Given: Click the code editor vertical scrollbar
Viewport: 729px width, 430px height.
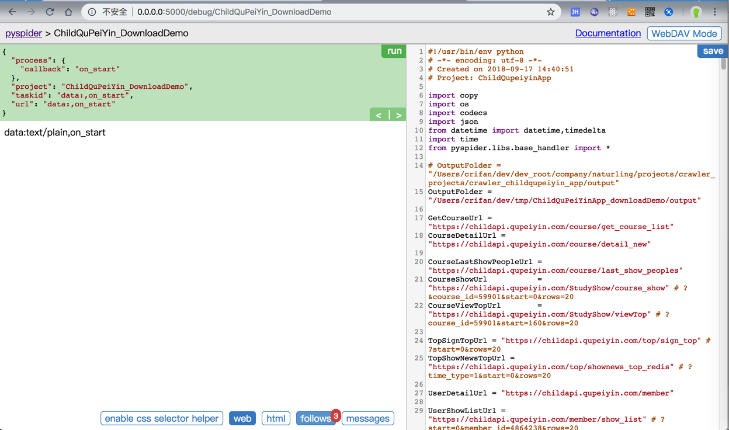Looking at the screenshot, I should [723, 63].
